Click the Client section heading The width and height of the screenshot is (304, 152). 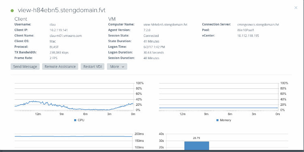click(21, 19)
